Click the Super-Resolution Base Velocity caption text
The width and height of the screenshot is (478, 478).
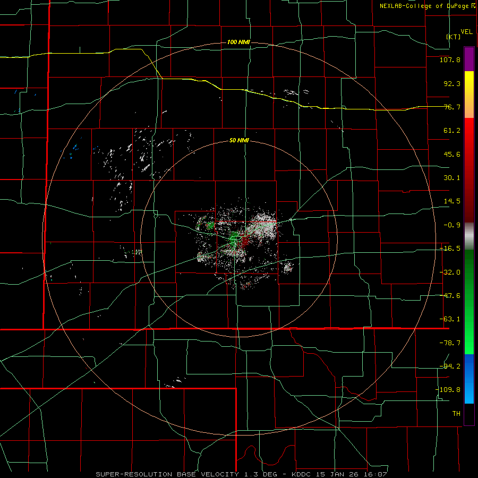point(242,474)
